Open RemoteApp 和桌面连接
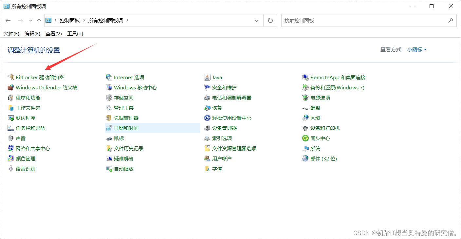Screen dimensions: 461x239 [x=338, y=78]
